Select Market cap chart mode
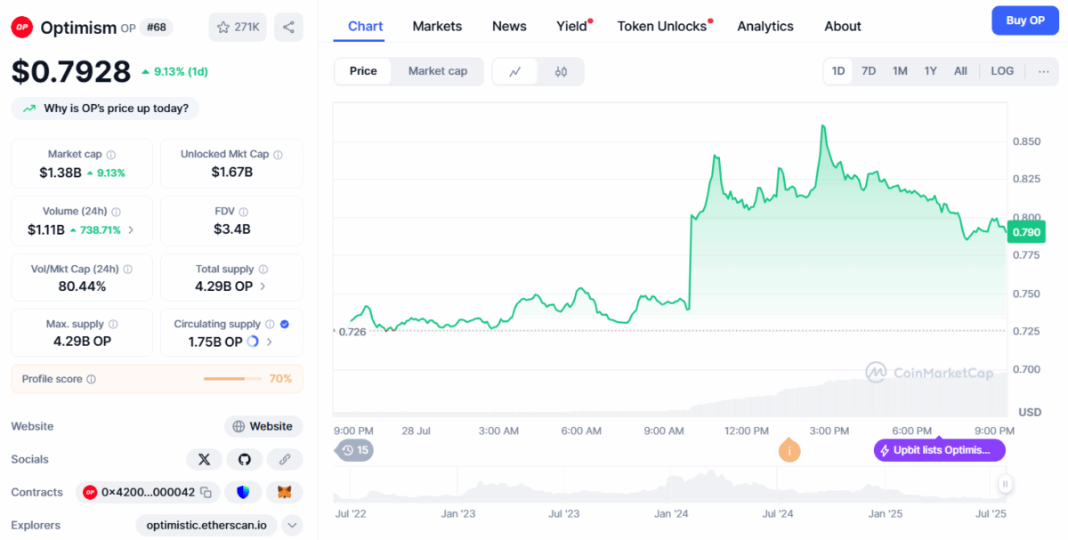1068x540 pixels. [438, 71]
